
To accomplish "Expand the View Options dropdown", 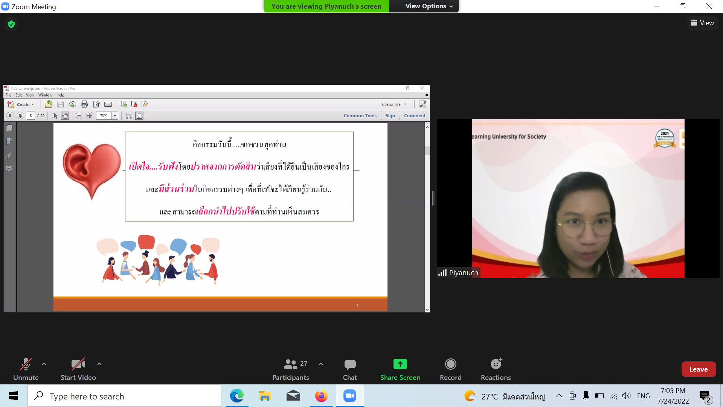I will click(429, 6).
